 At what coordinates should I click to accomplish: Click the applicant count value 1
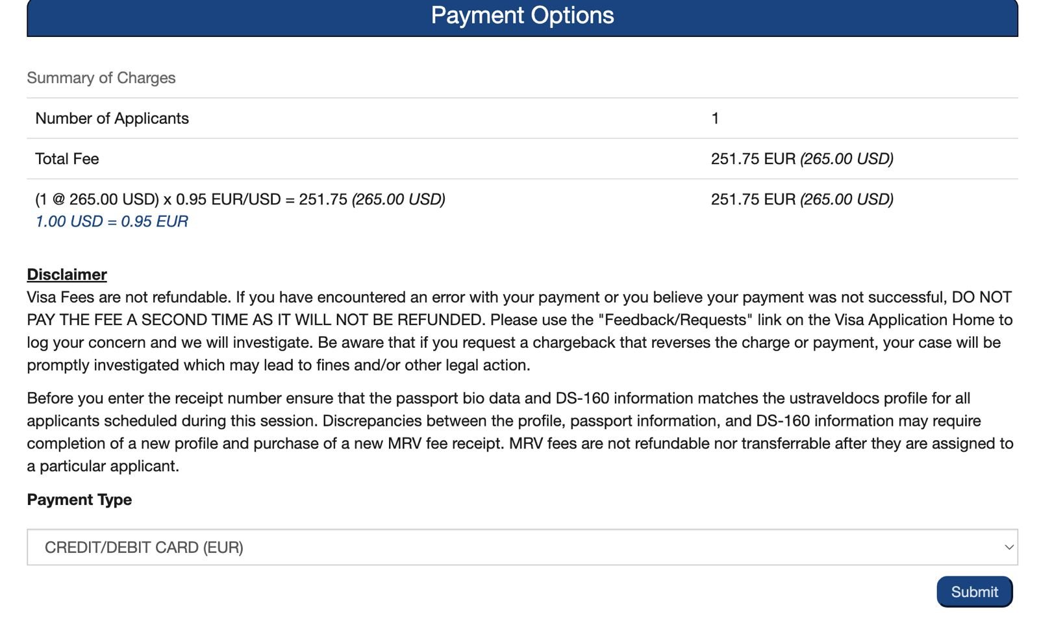(x=715, y=118)
